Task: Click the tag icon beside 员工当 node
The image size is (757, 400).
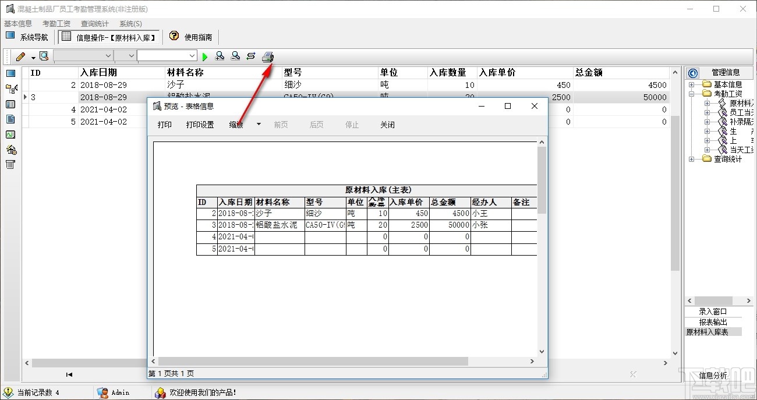Action: pos(723,112)
